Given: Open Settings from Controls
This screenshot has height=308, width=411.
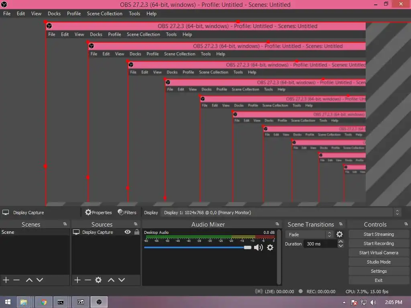Looking at the screenshot, I should point(379,271).
